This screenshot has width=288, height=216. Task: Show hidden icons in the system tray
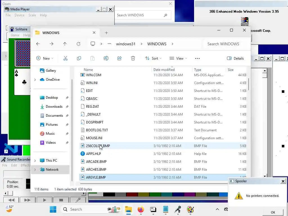point(217,209)
